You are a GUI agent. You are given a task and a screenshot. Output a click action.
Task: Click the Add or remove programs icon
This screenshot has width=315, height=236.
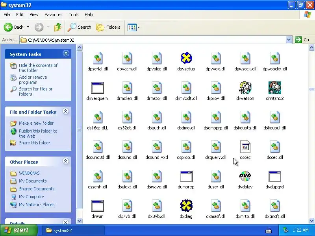tap(13, 77)
